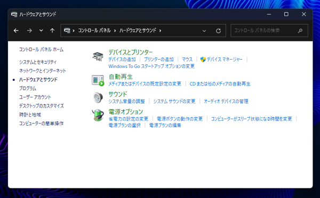
Task: Open the サウンド heading
Action: point(117,94)
